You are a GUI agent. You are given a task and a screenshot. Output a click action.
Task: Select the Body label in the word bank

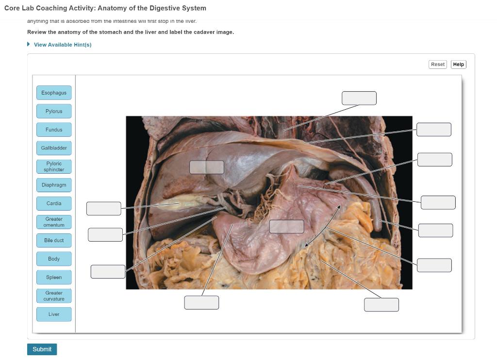[x=53, y=259]
